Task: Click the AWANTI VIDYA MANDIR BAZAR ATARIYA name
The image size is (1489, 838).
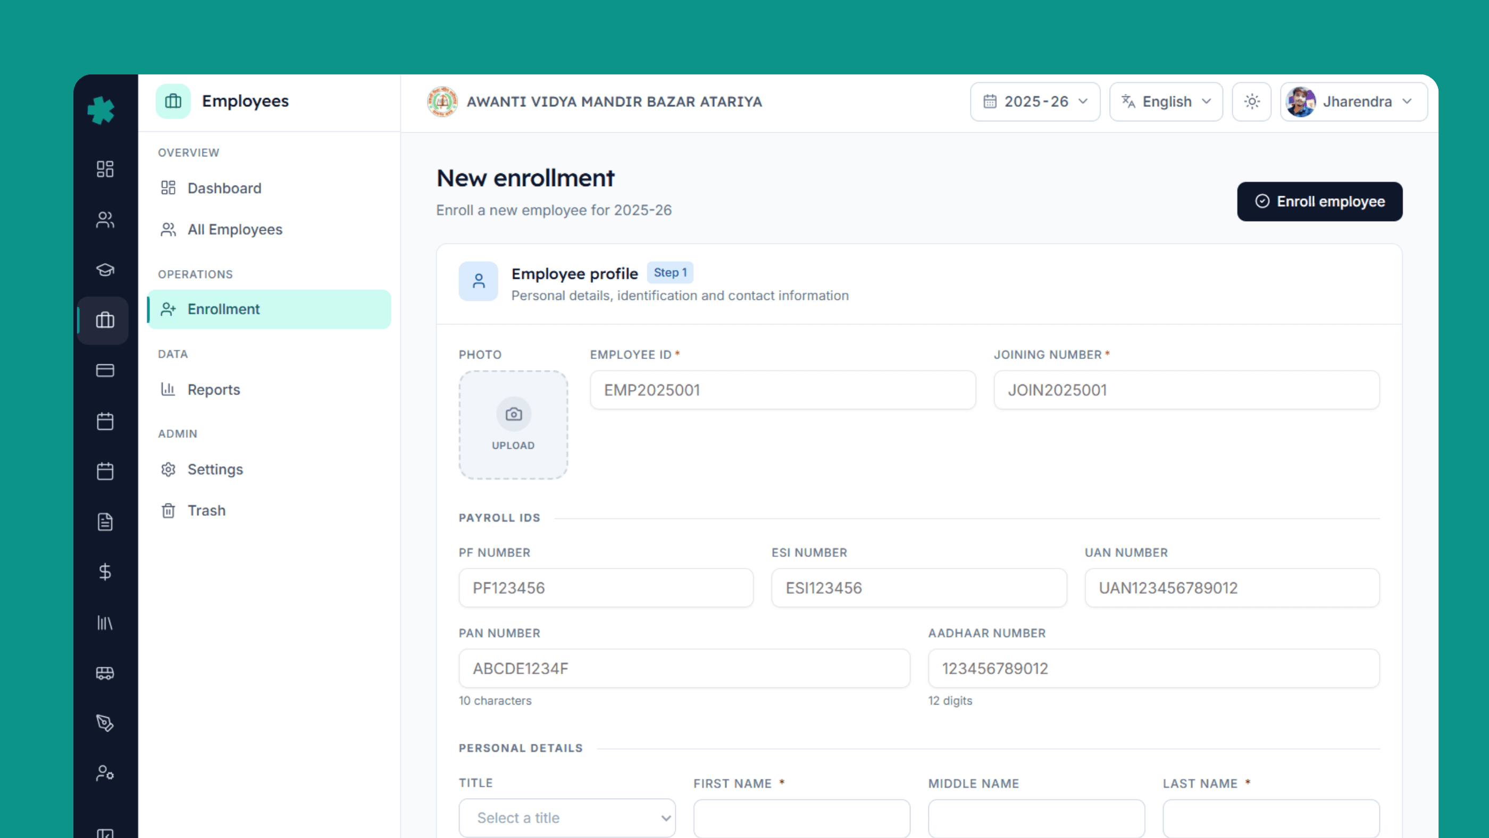Action: [614, 102]
